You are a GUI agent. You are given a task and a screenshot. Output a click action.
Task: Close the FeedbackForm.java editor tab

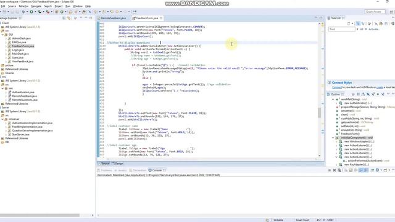coord(161,18)
